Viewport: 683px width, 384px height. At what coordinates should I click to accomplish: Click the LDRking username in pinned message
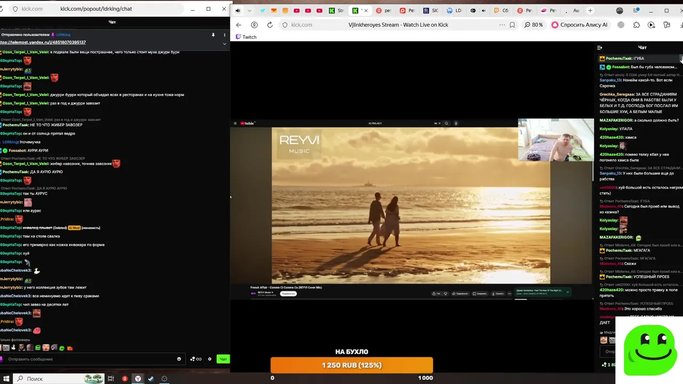(63, 35)
